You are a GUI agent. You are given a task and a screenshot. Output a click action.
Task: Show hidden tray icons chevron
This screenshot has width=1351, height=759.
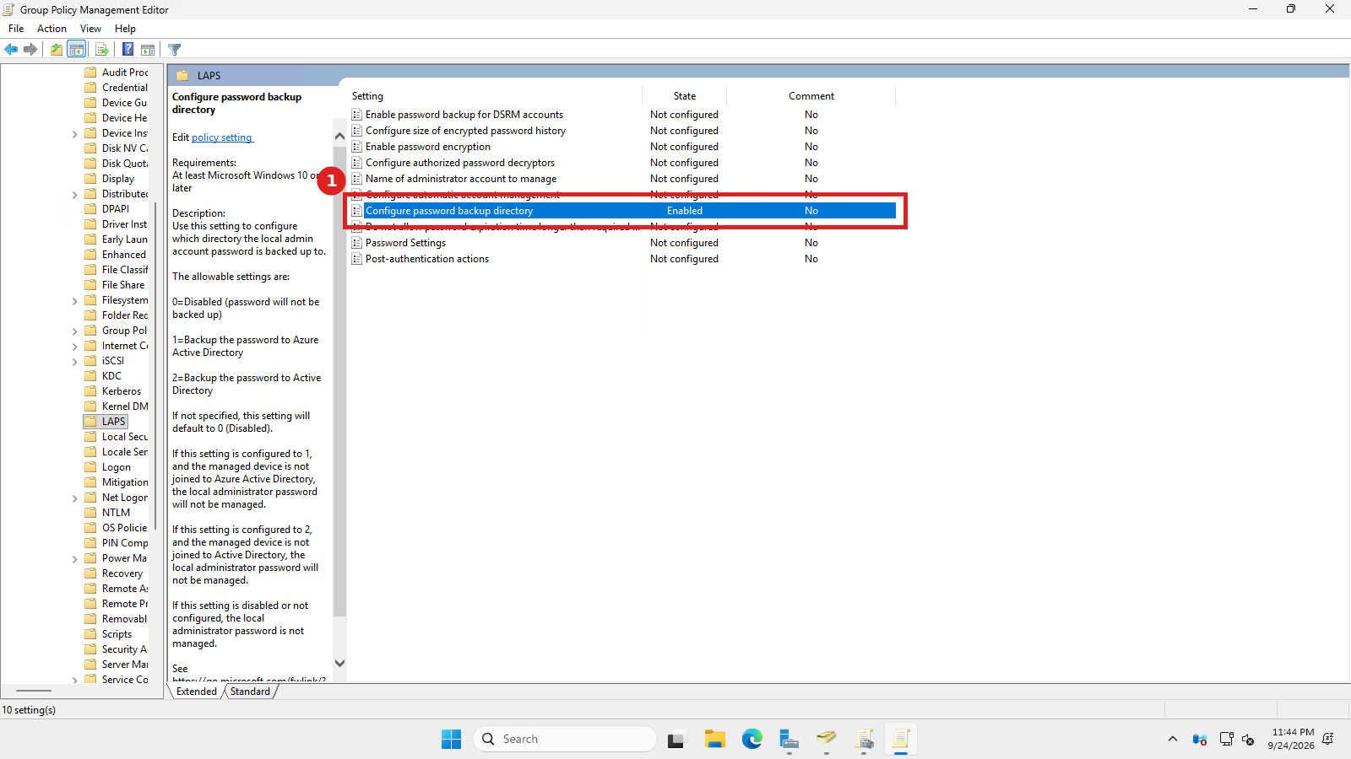coord(1173,740)
